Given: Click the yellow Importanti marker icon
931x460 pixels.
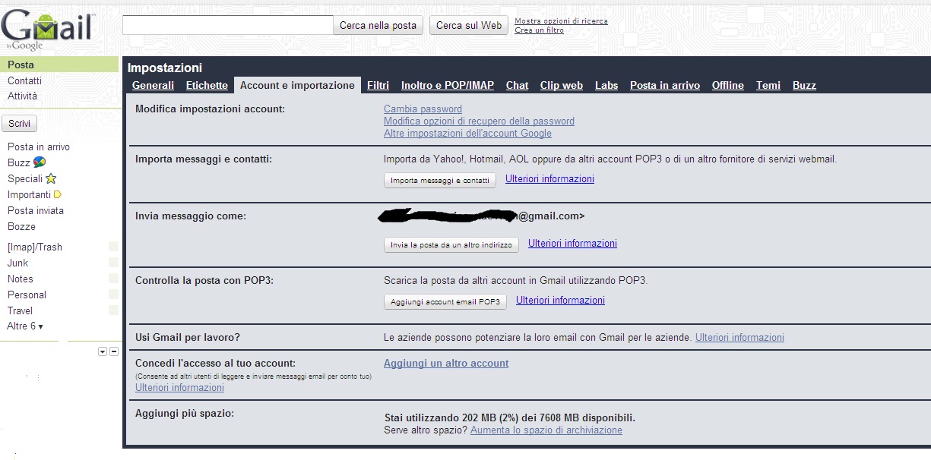Looking at the screenshot, I should (58, 195).
